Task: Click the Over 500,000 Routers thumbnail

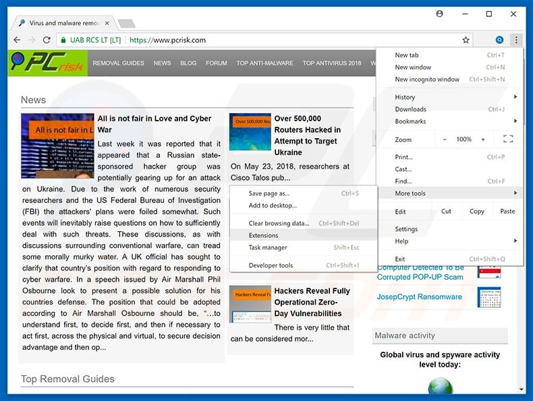Action: tap(250, 131)
